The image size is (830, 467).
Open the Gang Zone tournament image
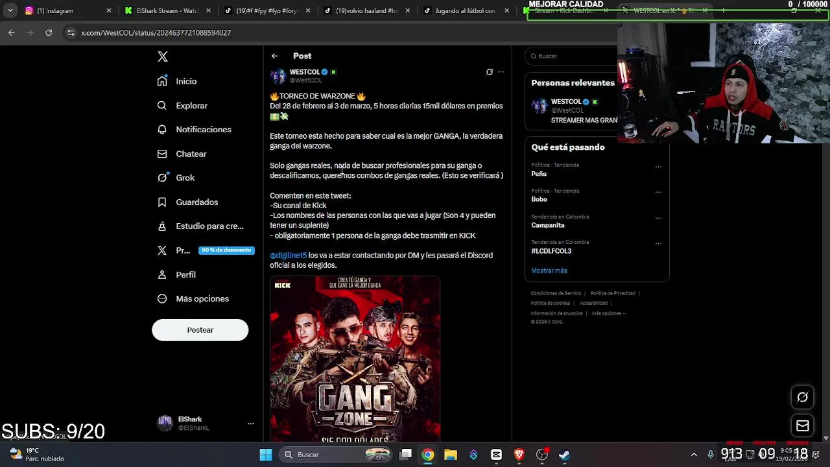coord(355,359)
